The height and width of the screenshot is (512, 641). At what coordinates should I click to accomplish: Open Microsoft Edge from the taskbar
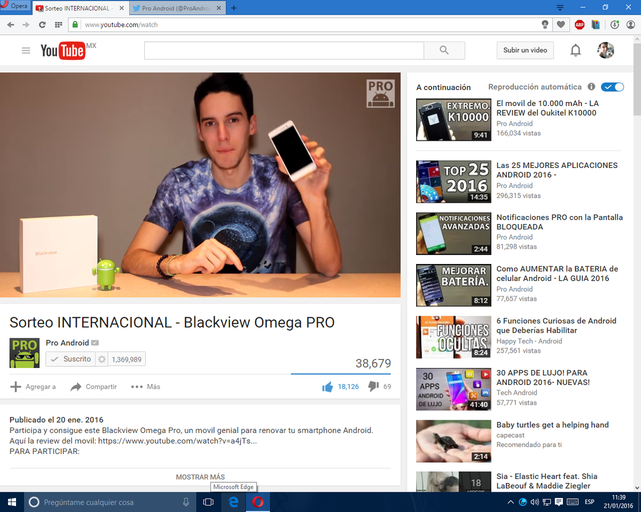click(233, 502)
